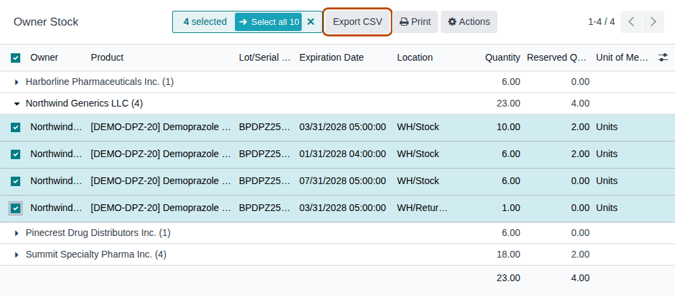Viewport: 675px width, 296px height.
Task: Click quantity 10.00 cell
Action: coord(508,127)
